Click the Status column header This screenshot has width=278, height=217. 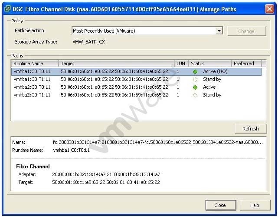210,63
